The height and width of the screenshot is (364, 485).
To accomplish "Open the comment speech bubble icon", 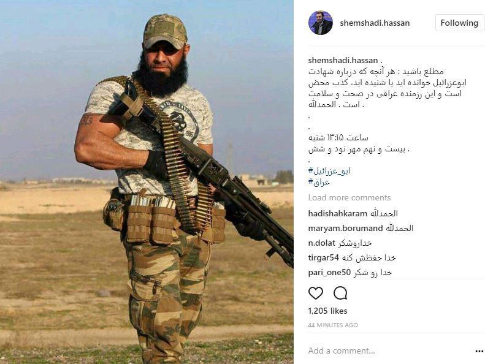I will pyautogui.click(x=340, y=293).
